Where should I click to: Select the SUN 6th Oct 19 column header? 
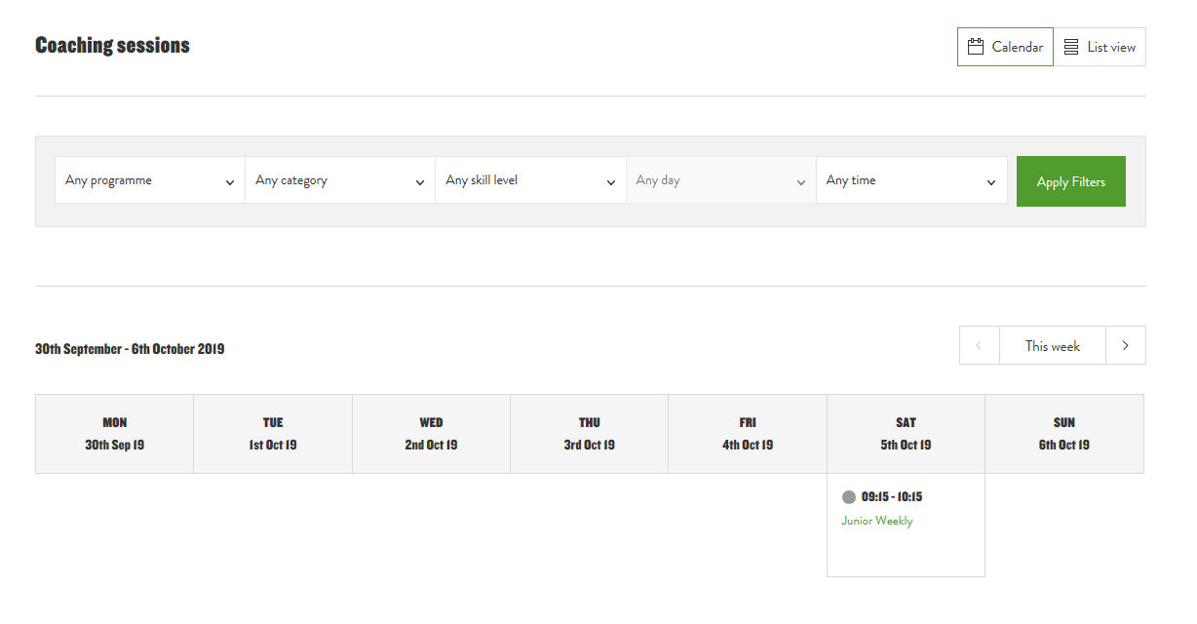click(x=1063, y=434)
